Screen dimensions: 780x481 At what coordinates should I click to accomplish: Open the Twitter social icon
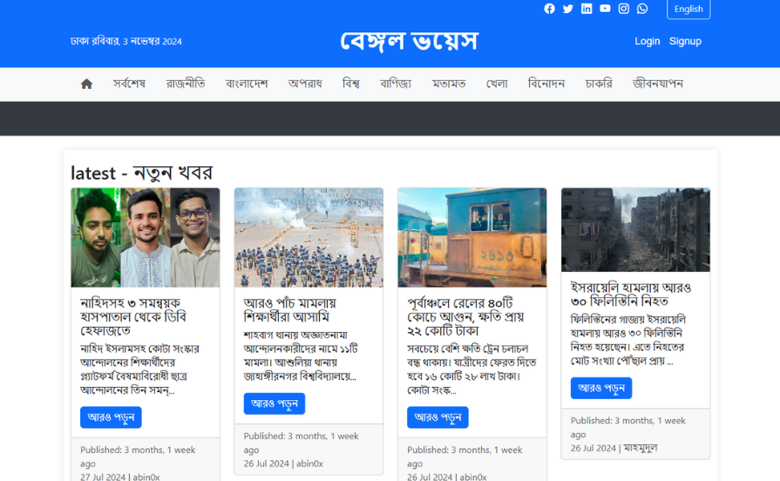[x=567, y=9]
